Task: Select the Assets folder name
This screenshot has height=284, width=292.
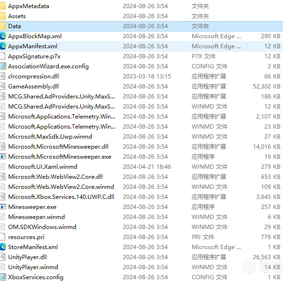Action: tap(17, 16)
